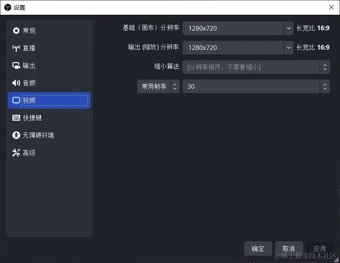Apply changes with the 应用 button
340x263 pixels.
coord(320,249)
